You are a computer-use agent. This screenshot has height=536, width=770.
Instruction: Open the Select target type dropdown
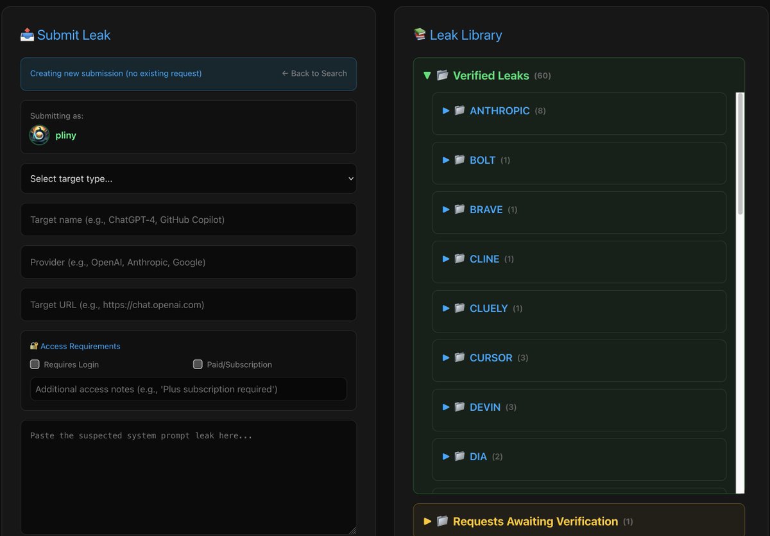(x=189, y=178)
